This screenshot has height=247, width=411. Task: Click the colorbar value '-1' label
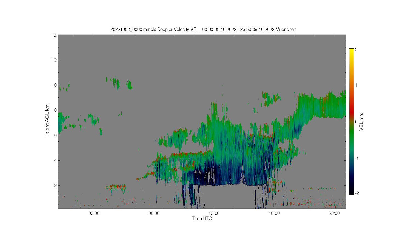[356, 159]
